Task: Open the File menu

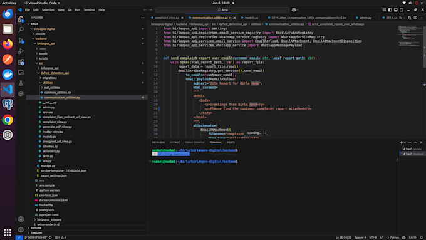Action: click(x=28, y=10)
